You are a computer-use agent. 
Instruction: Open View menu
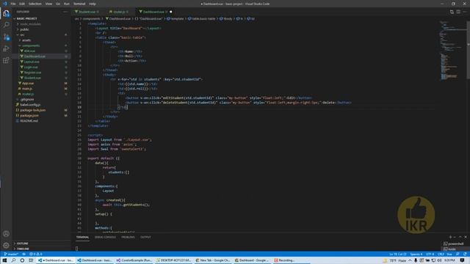[x=48, y=4]
